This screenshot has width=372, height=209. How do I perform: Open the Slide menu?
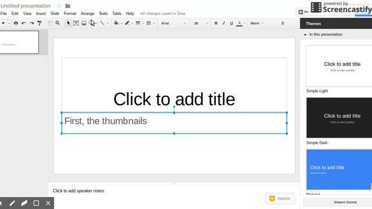click(55, 13)
